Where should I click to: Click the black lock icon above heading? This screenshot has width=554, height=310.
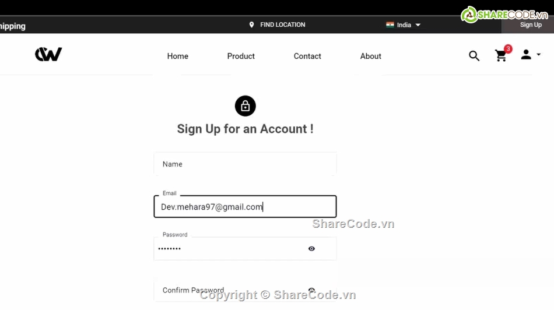coord(245,106)
